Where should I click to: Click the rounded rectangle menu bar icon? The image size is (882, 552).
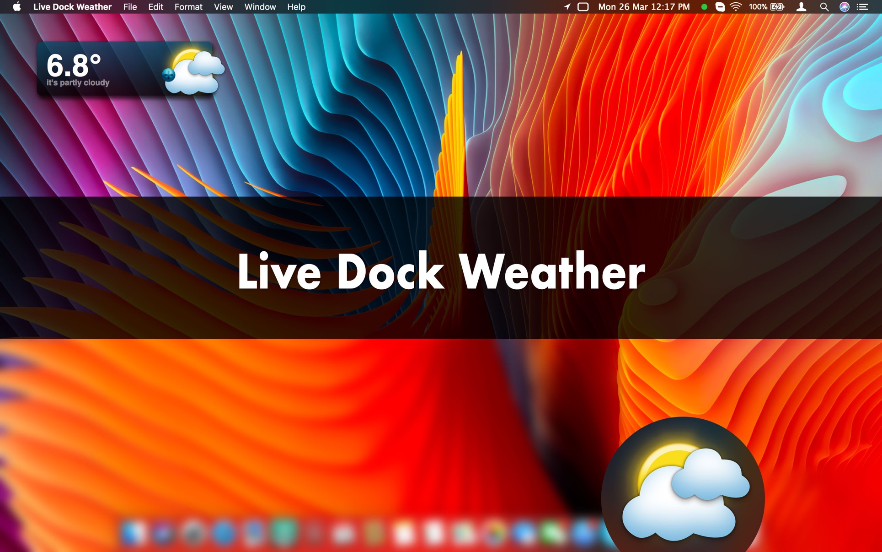583,7
